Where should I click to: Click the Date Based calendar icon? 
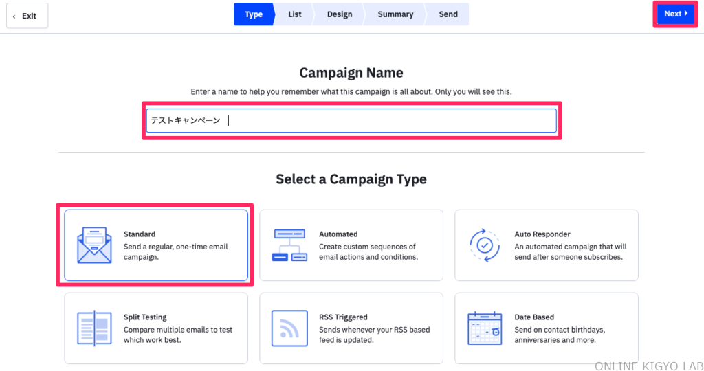tap(485, 328)
